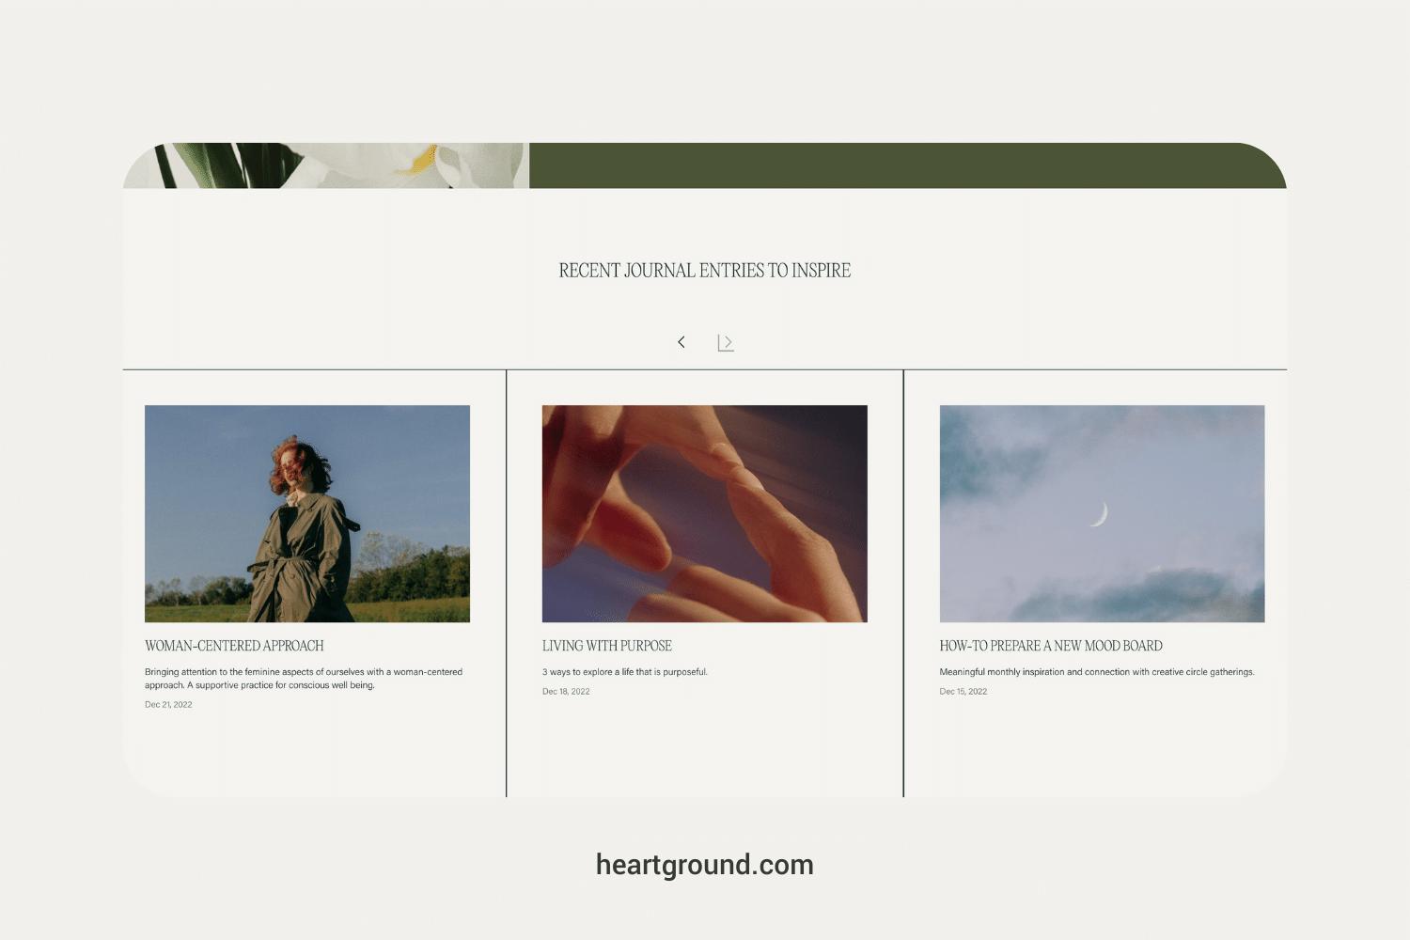The image size is (1410, 940).
Task: Open the crescent moon sky image
Action: [1102, 513]
